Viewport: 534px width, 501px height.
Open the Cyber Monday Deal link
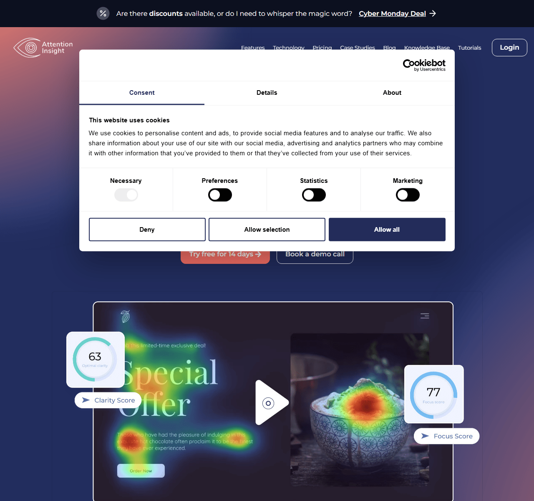pos(392,13)
